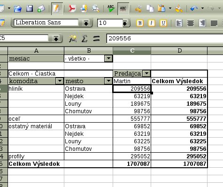Toggle Underline formatting button

(163, 23)
